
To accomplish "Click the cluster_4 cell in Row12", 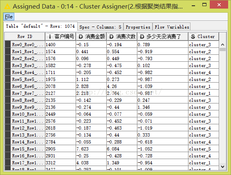I will click(204, 128).
